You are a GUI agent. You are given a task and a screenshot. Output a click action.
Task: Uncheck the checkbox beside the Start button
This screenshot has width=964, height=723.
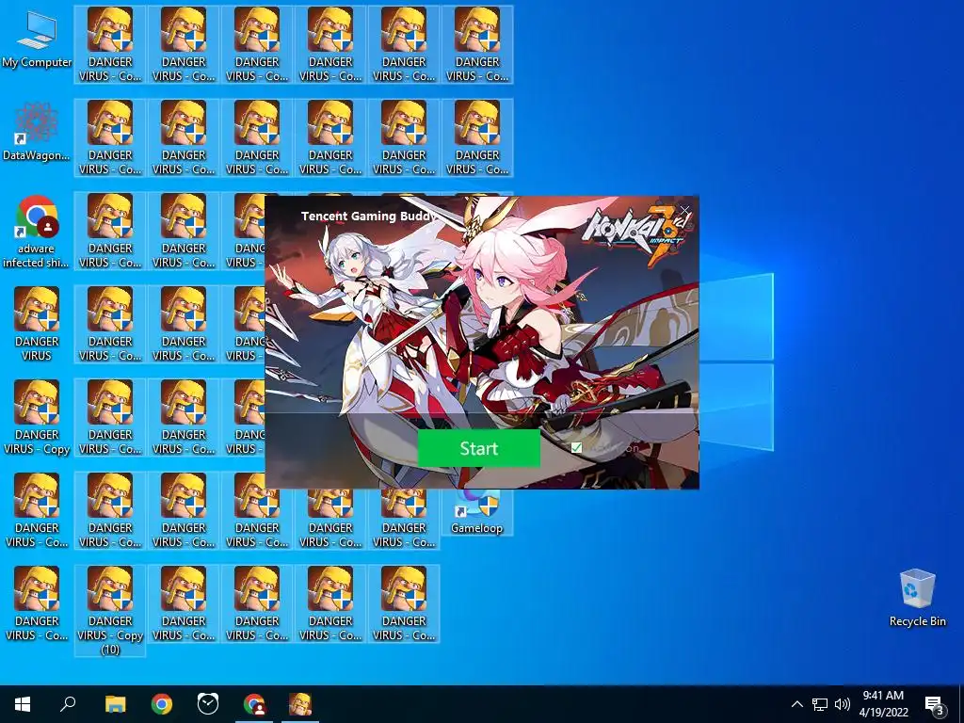pos(576,447)
